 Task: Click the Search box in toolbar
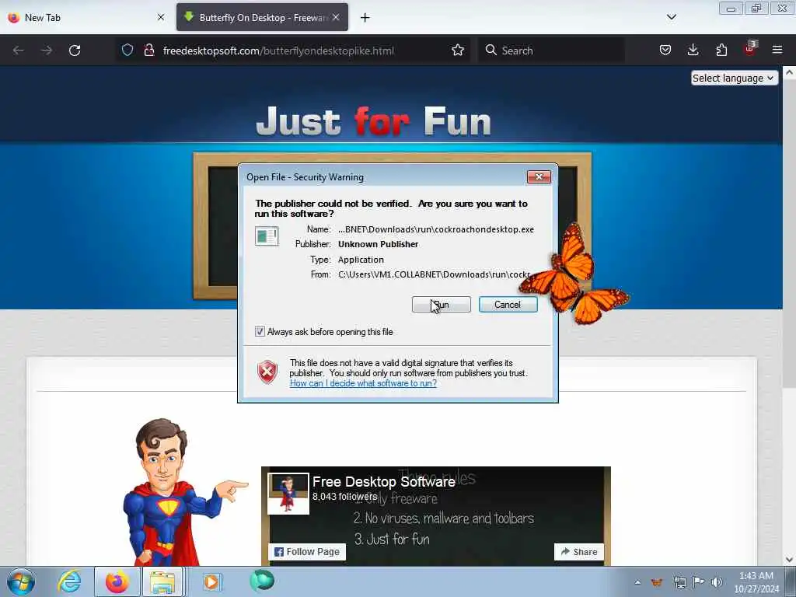click(x=551, y=51)
